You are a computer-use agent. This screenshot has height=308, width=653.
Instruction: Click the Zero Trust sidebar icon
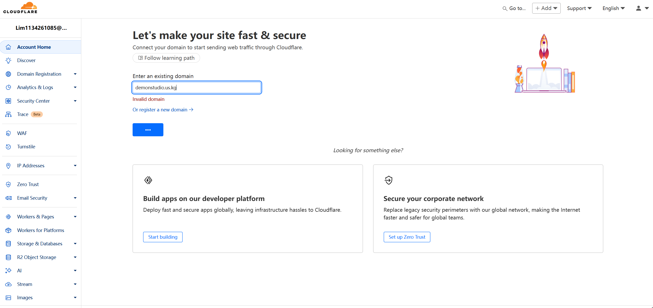[8, 185]
